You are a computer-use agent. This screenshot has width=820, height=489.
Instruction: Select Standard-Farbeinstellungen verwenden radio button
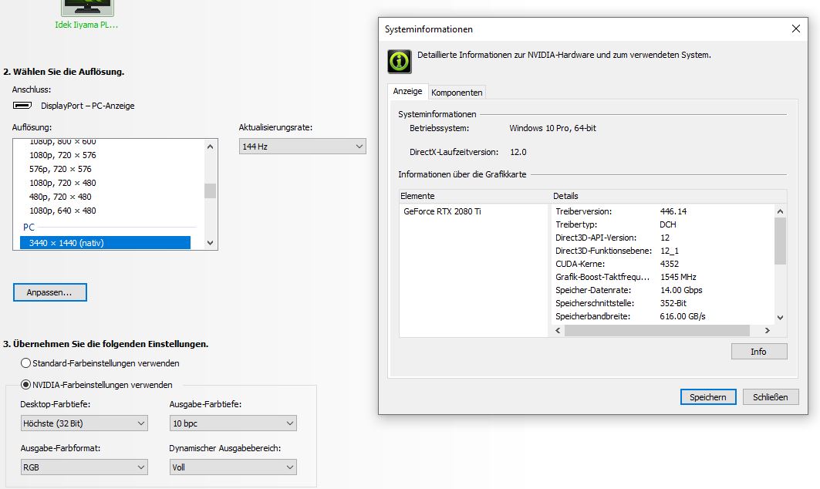click(x=25, y=363)
